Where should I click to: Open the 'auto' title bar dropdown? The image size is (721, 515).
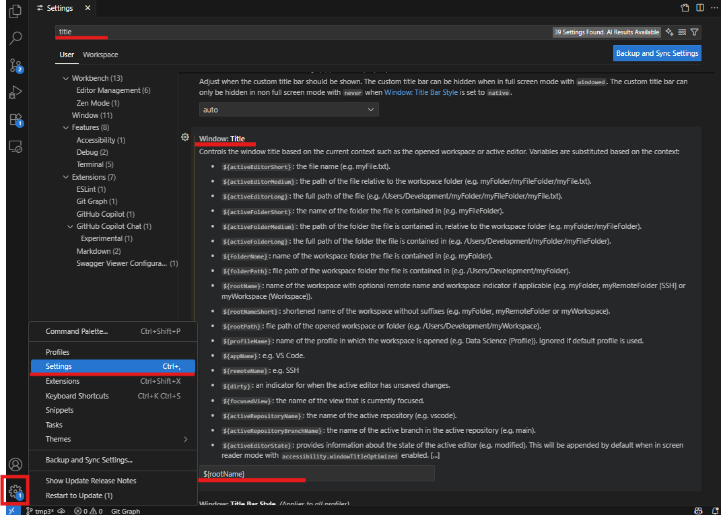[x=289, y=110]
